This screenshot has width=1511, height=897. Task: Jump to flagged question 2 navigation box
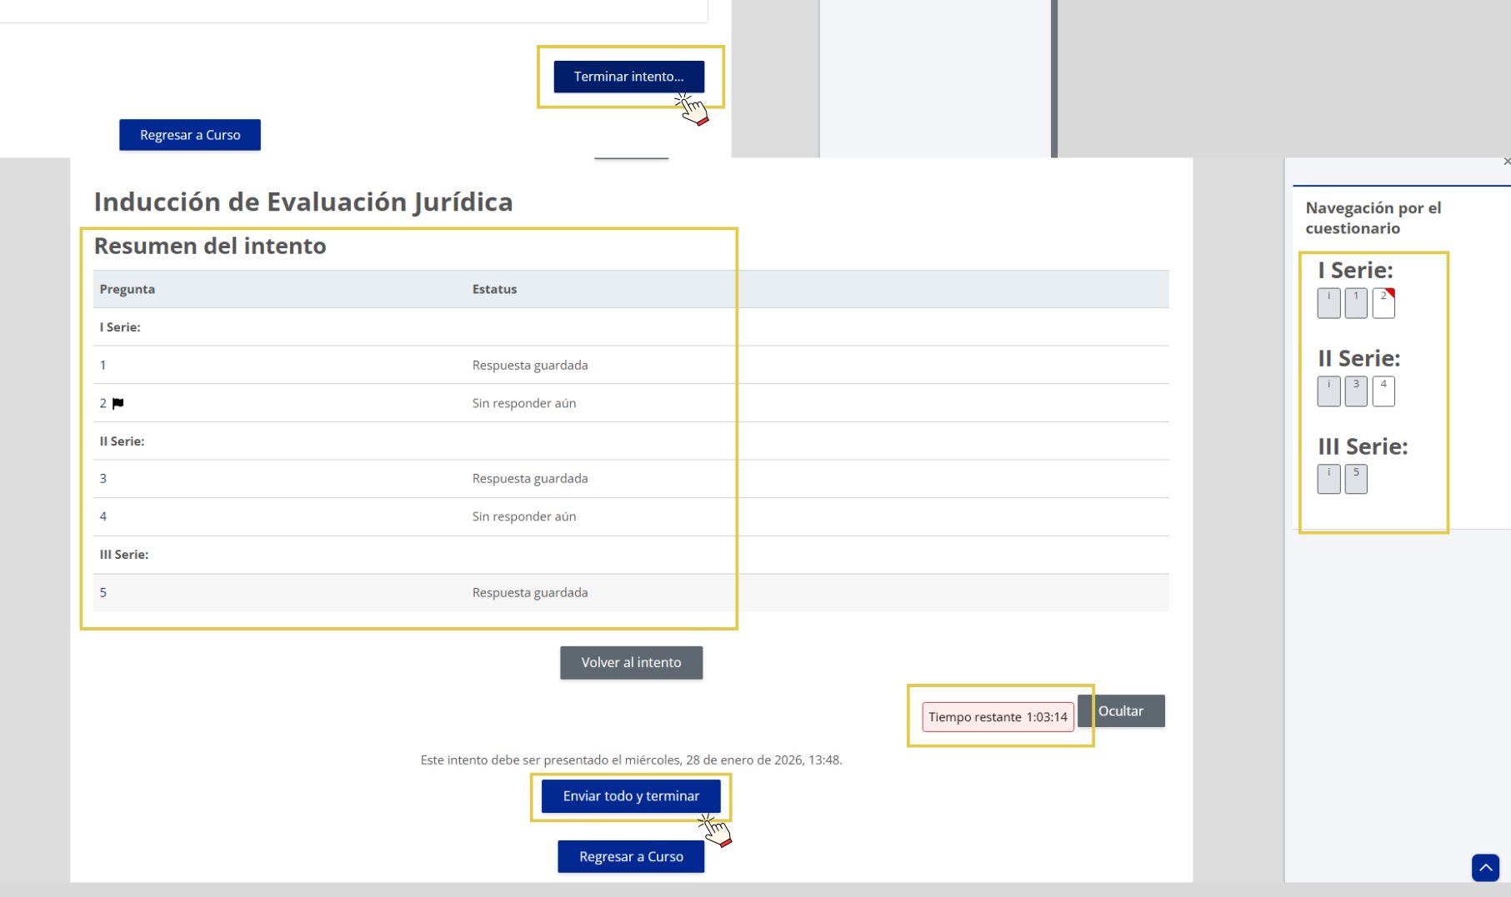pos(1383,303)
